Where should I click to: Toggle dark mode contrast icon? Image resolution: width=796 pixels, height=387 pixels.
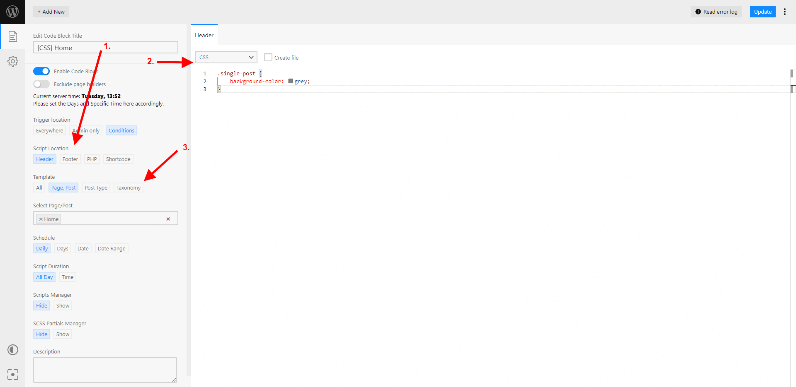[x=13, y=350]
